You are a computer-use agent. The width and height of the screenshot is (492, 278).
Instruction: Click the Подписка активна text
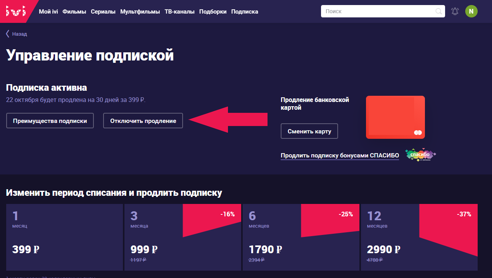click(x=47, y=88)
